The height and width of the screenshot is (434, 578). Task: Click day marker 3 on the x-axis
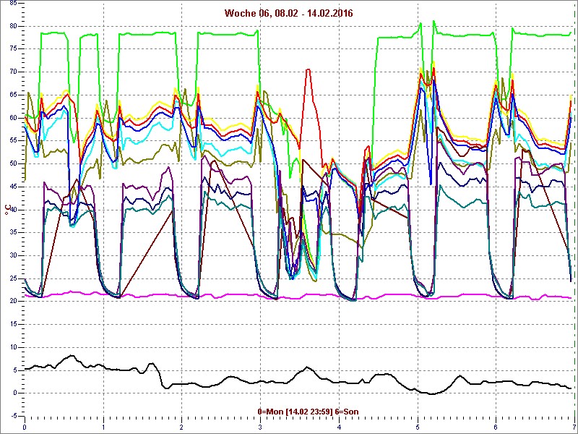pos(260,427)
